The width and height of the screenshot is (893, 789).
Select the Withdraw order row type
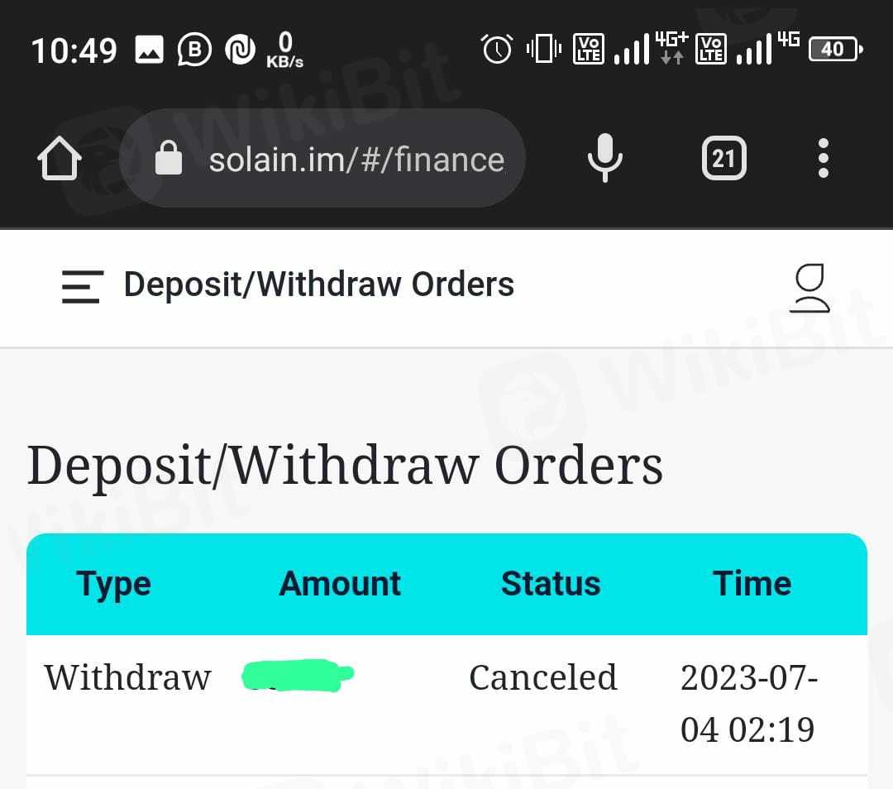(127, 678)
